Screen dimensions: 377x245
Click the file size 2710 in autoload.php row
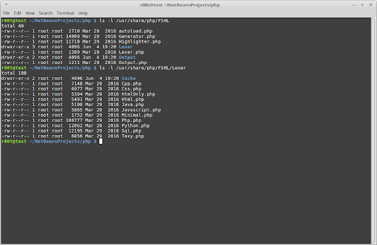(x=74, y=31)
